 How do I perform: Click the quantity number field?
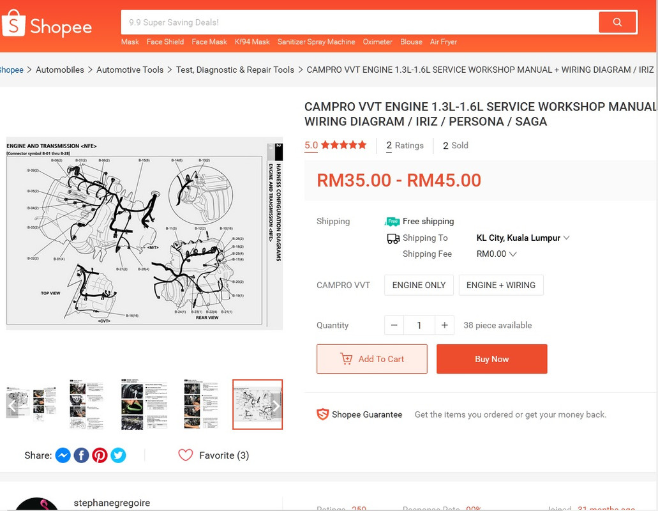(419, 325)
